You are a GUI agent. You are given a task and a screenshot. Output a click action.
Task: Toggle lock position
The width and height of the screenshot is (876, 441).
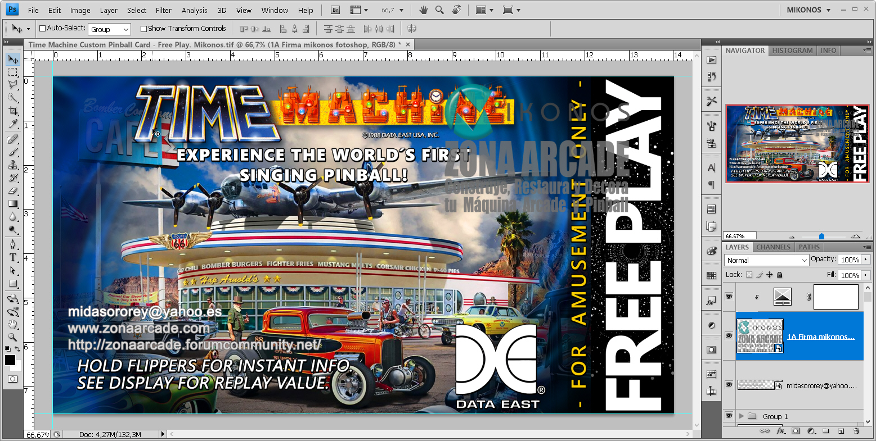(770, 275)
